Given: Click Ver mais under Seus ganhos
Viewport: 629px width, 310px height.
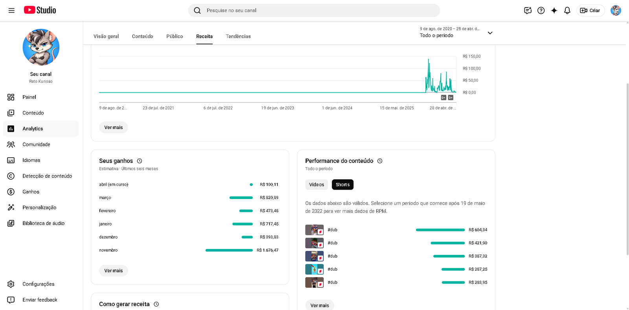Looking at the screenshot, I should point(114,271).
